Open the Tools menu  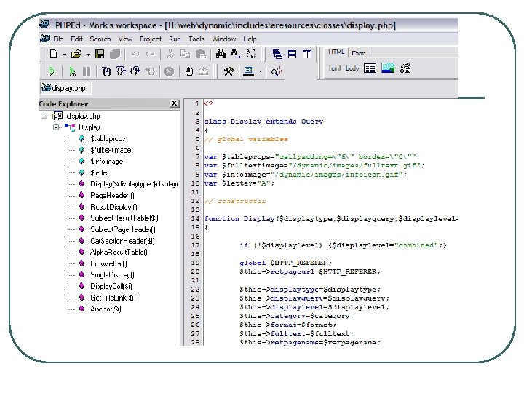(x=196, y=39)
